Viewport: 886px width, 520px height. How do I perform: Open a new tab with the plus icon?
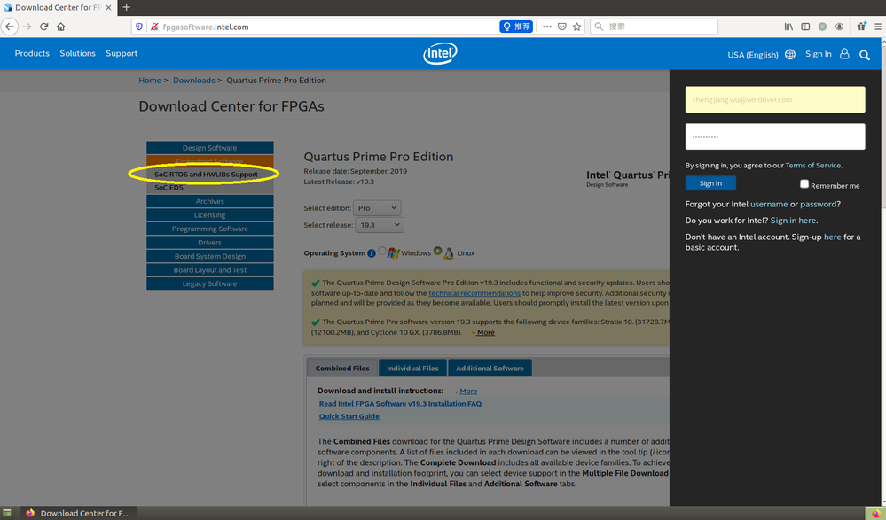coord(127,7)
